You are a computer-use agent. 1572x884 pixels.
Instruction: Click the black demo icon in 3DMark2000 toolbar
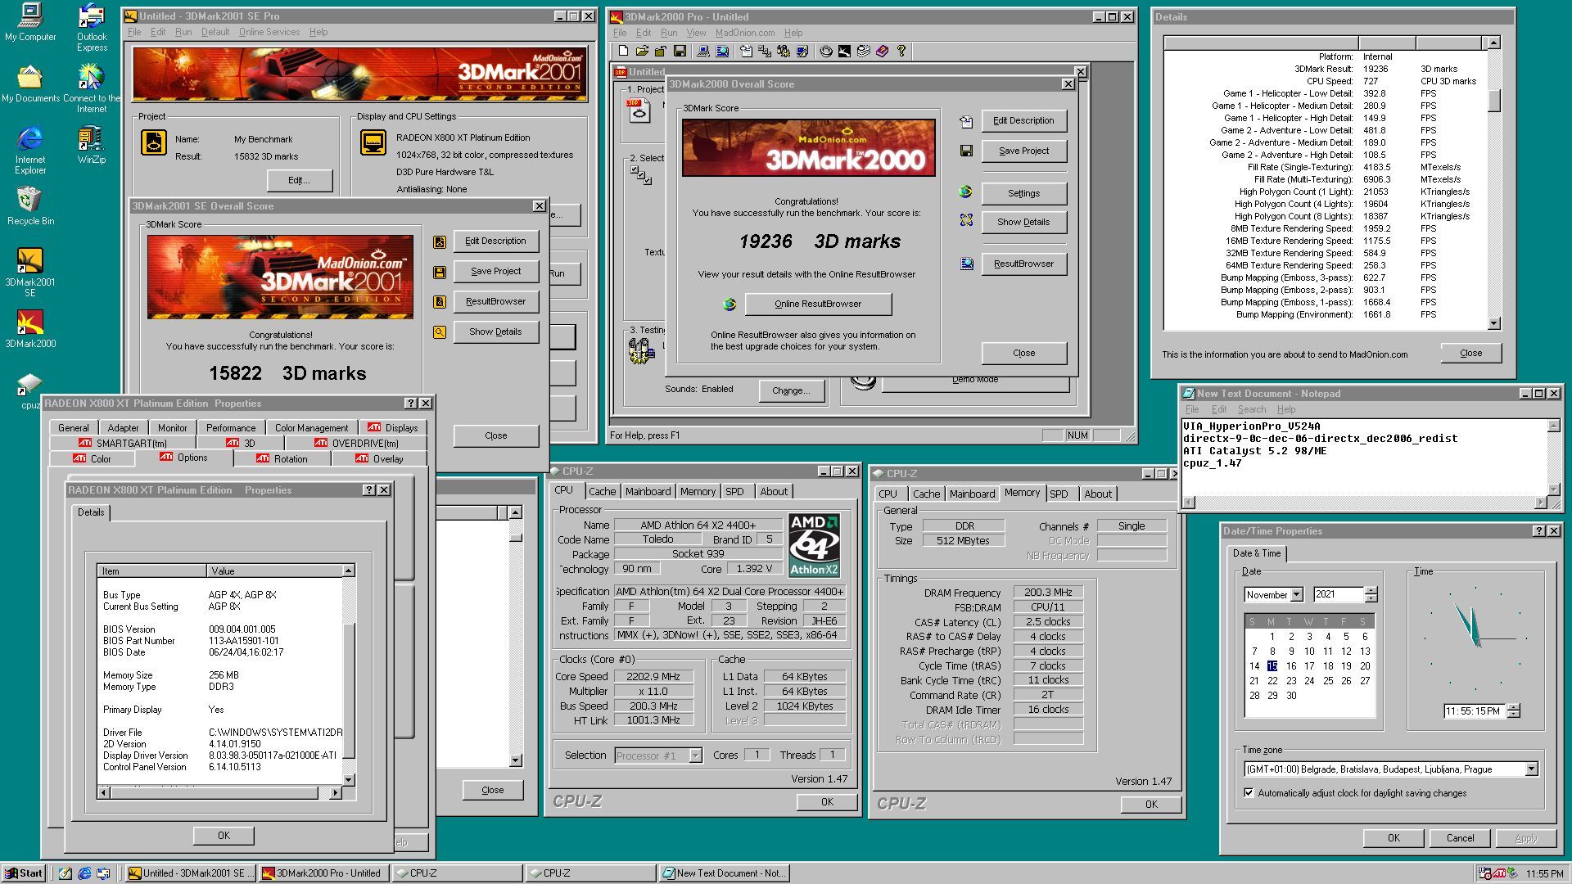pos(844,51)
